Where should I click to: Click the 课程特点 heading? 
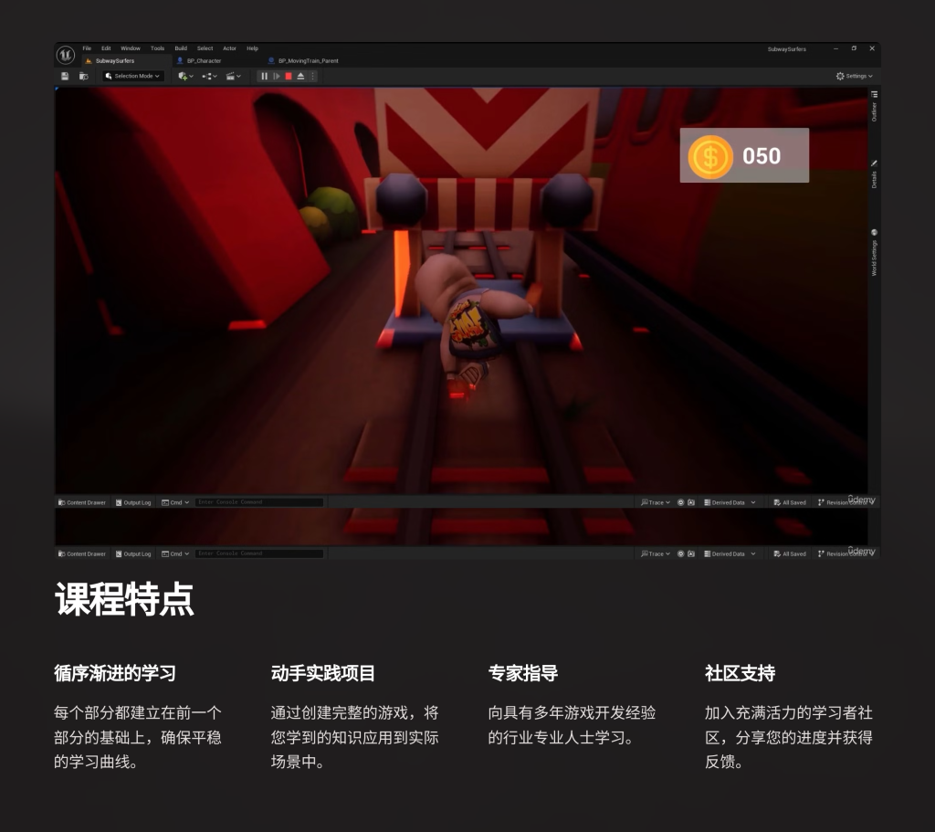point(124,599)
